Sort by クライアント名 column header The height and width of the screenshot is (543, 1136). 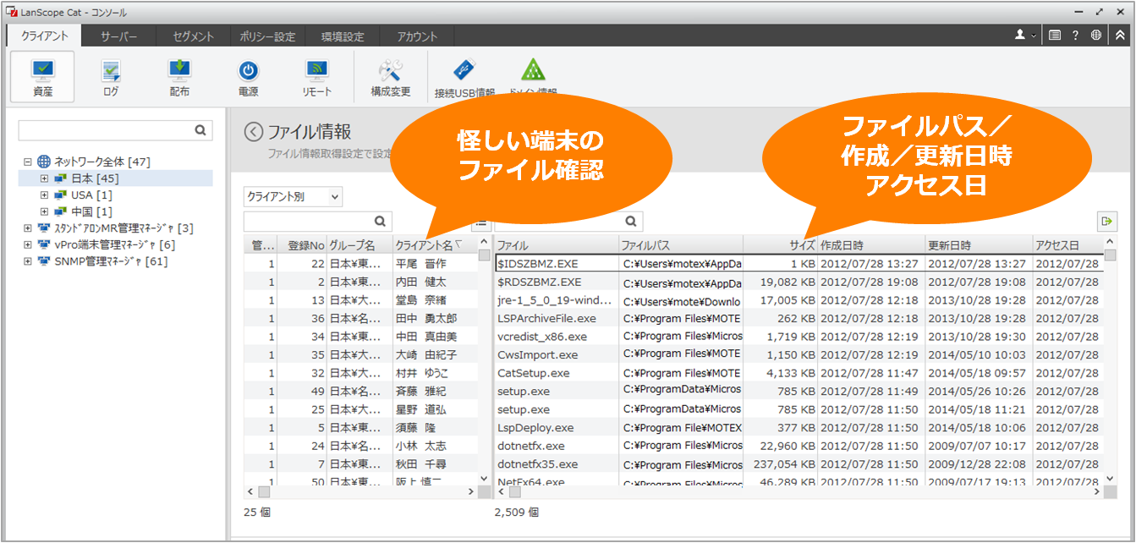(x=435, y=245)
